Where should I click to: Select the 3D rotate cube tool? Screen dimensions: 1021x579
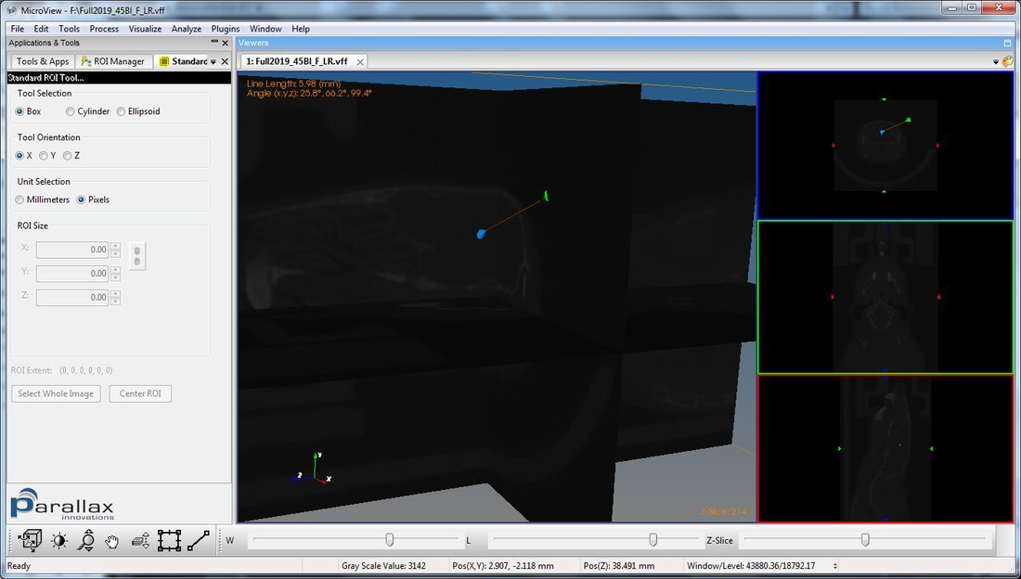(x=31, y=540)
